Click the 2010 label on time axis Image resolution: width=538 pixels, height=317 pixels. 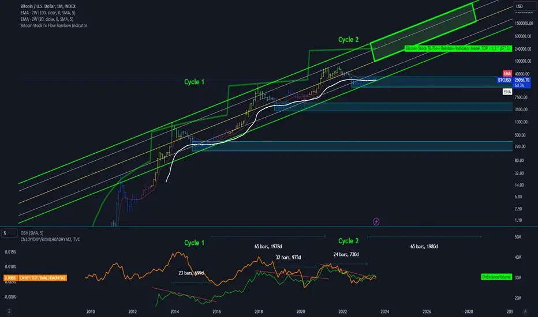91,311
